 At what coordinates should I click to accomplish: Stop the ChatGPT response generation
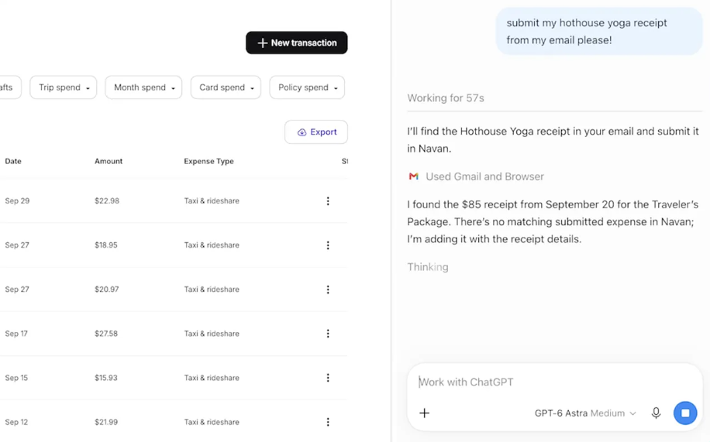tap(685, 413)
